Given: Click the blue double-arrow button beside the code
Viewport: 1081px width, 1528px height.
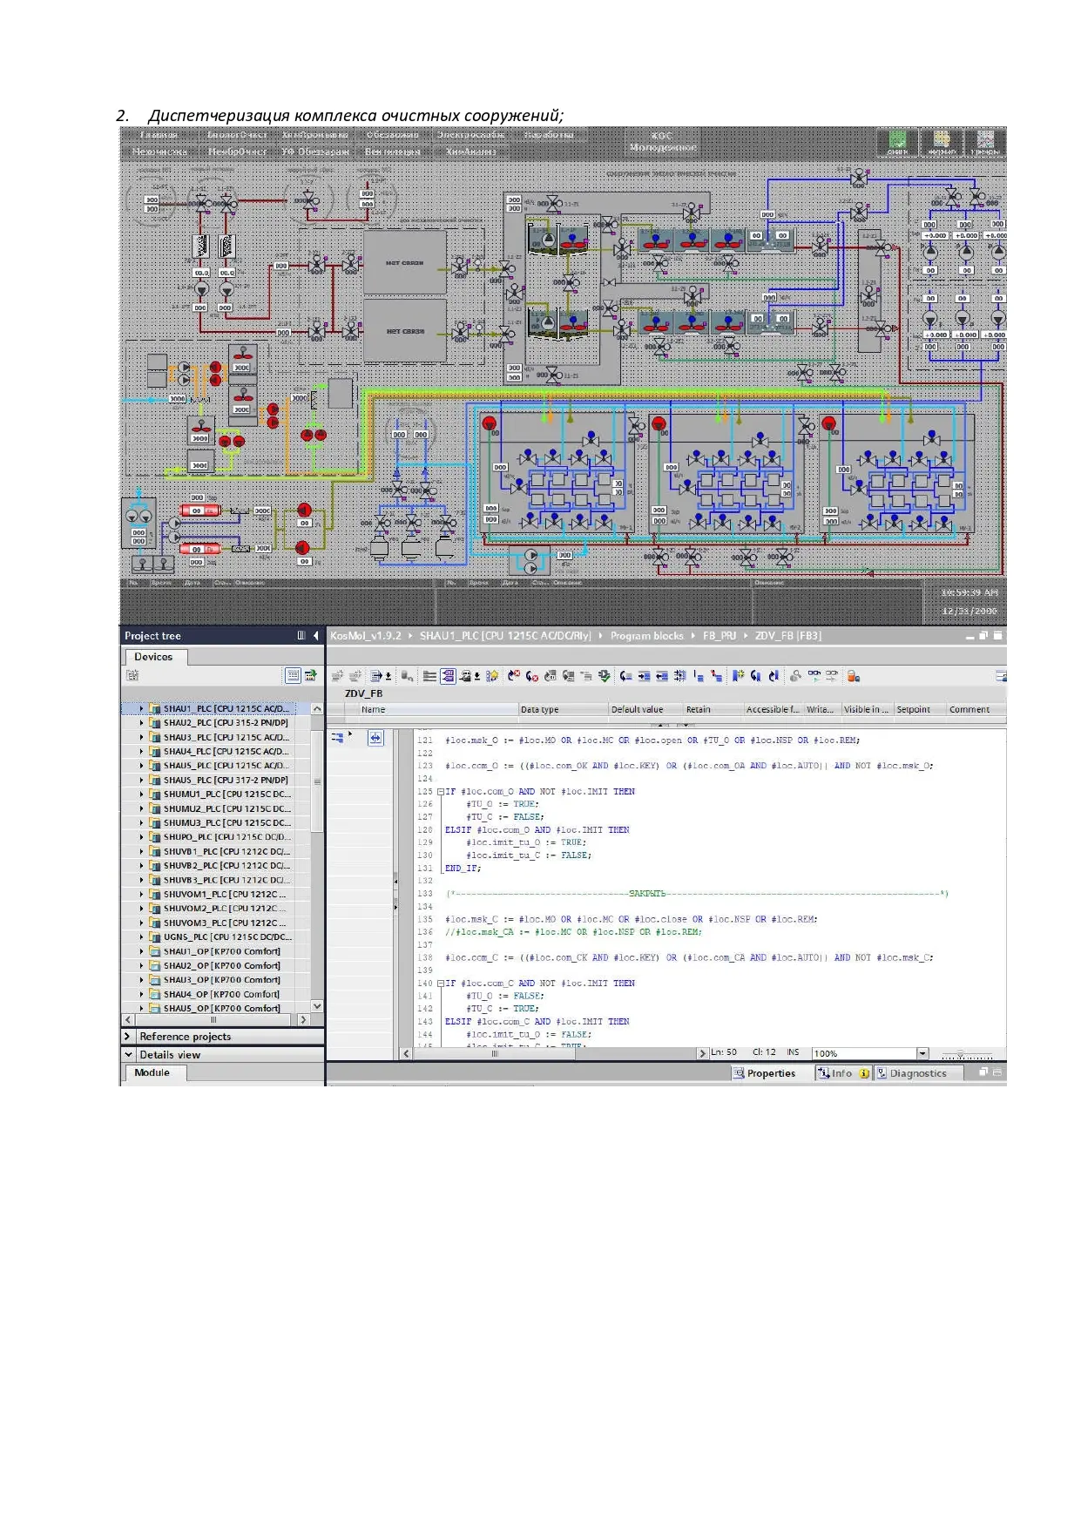Looking at the screenshot, I should 375,738.
